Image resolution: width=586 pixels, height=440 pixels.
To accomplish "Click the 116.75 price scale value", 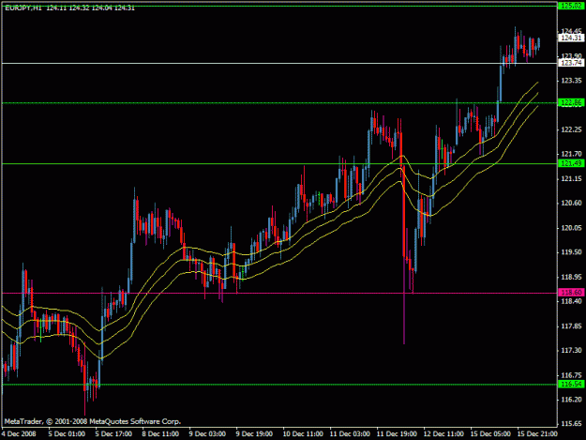I will tap(571, 375).
